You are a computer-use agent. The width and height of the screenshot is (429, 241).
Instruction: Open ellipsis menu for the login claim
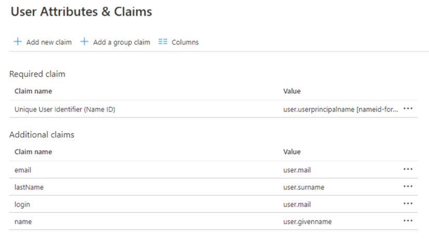[408, 204]
